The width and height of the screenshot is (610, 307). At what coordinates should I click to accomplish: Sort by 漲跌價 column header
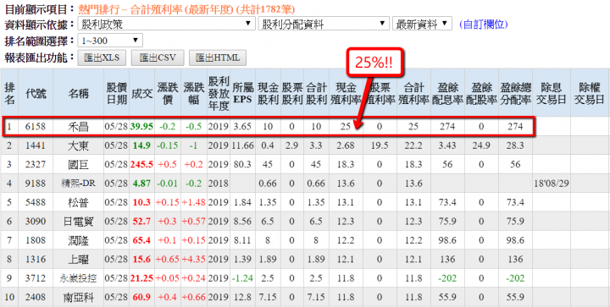point(168,93)
